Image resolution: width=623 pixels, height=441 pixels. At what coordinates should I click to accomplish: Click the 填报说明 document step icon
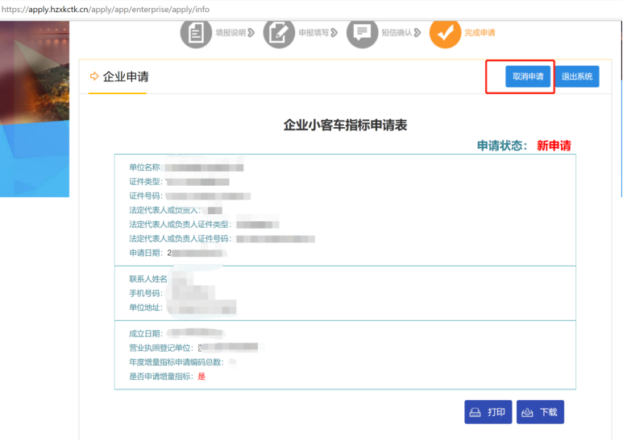[x=196, y=33]
